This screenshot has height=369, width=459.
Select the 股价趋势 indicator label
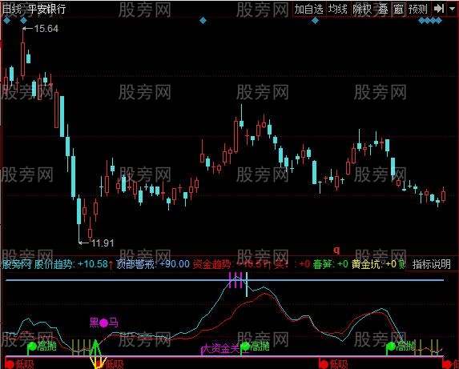tap(54, 264)
